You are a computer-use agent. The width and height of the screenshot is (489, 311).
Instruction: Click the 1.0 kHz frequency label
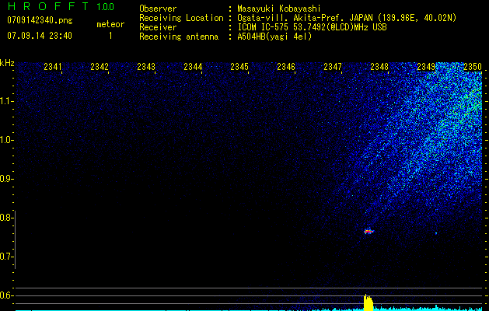[x=6, y=140]
